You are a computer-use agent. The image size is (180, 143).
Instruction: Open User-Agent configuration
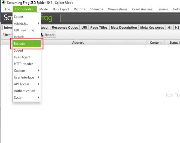27,57
